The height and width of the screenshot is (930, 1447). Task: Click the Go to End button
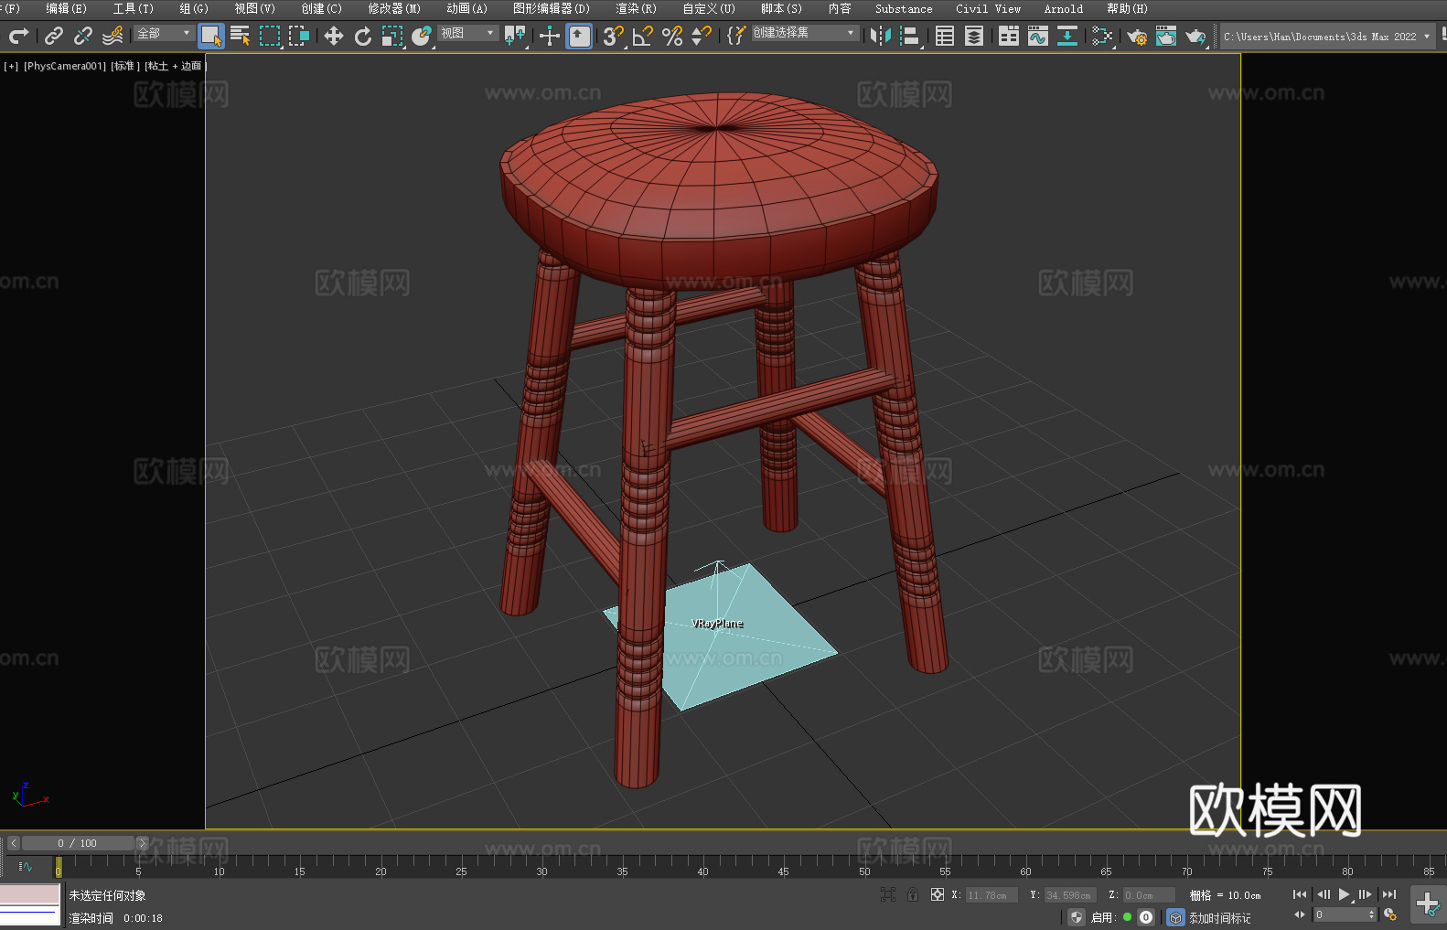click(x=1389, y=894)
